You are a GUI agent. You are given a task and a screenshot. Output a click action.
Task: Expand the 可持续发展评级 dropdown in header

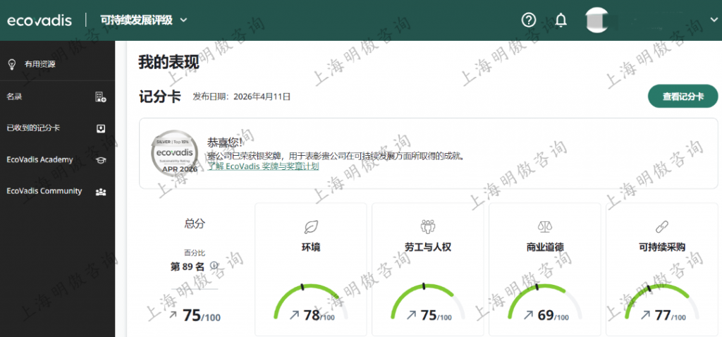pos(184,20)
